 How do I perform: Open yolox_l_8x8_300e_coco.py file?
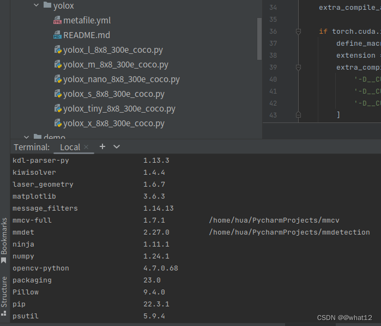(113, 50)
